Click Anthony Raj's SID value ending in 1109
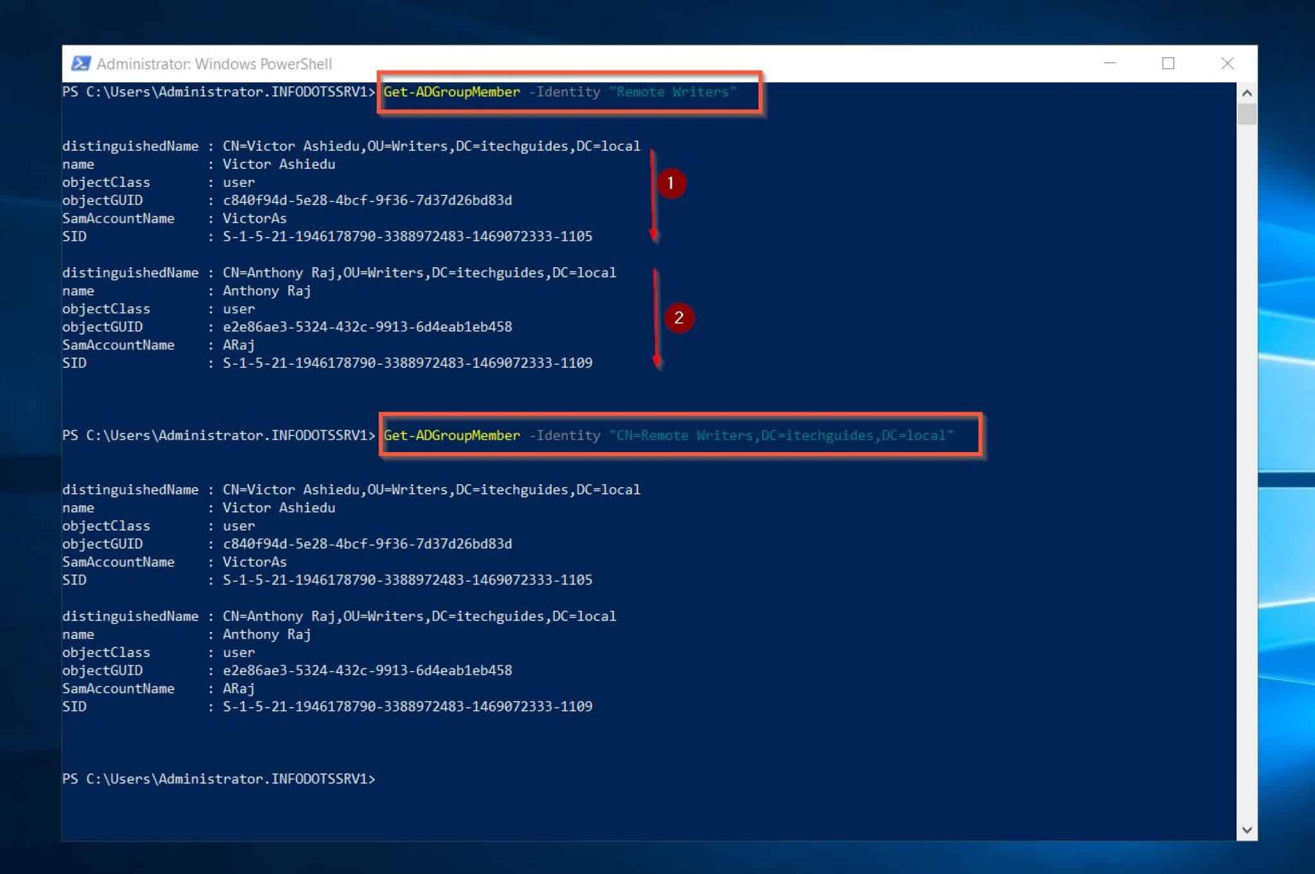This screenshot has width=1315, height=874. pyautogui.click(x=407, y=363)
